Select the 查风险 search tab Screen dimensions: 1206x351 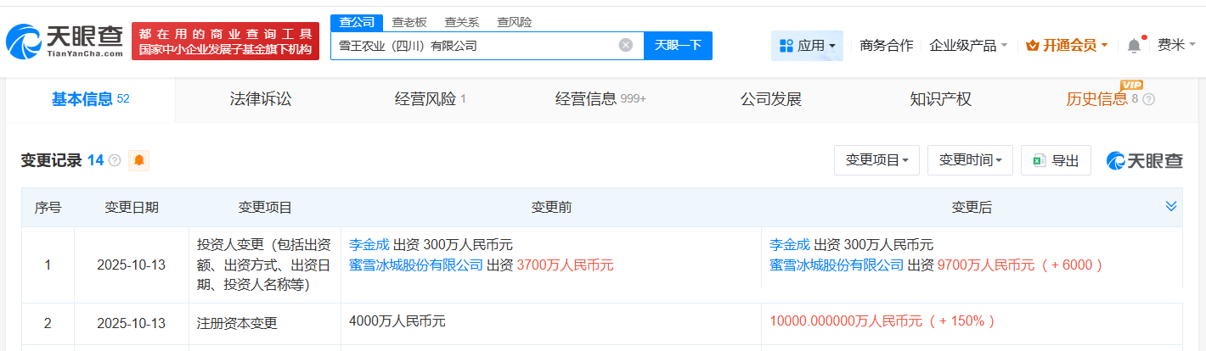(515, 22)
